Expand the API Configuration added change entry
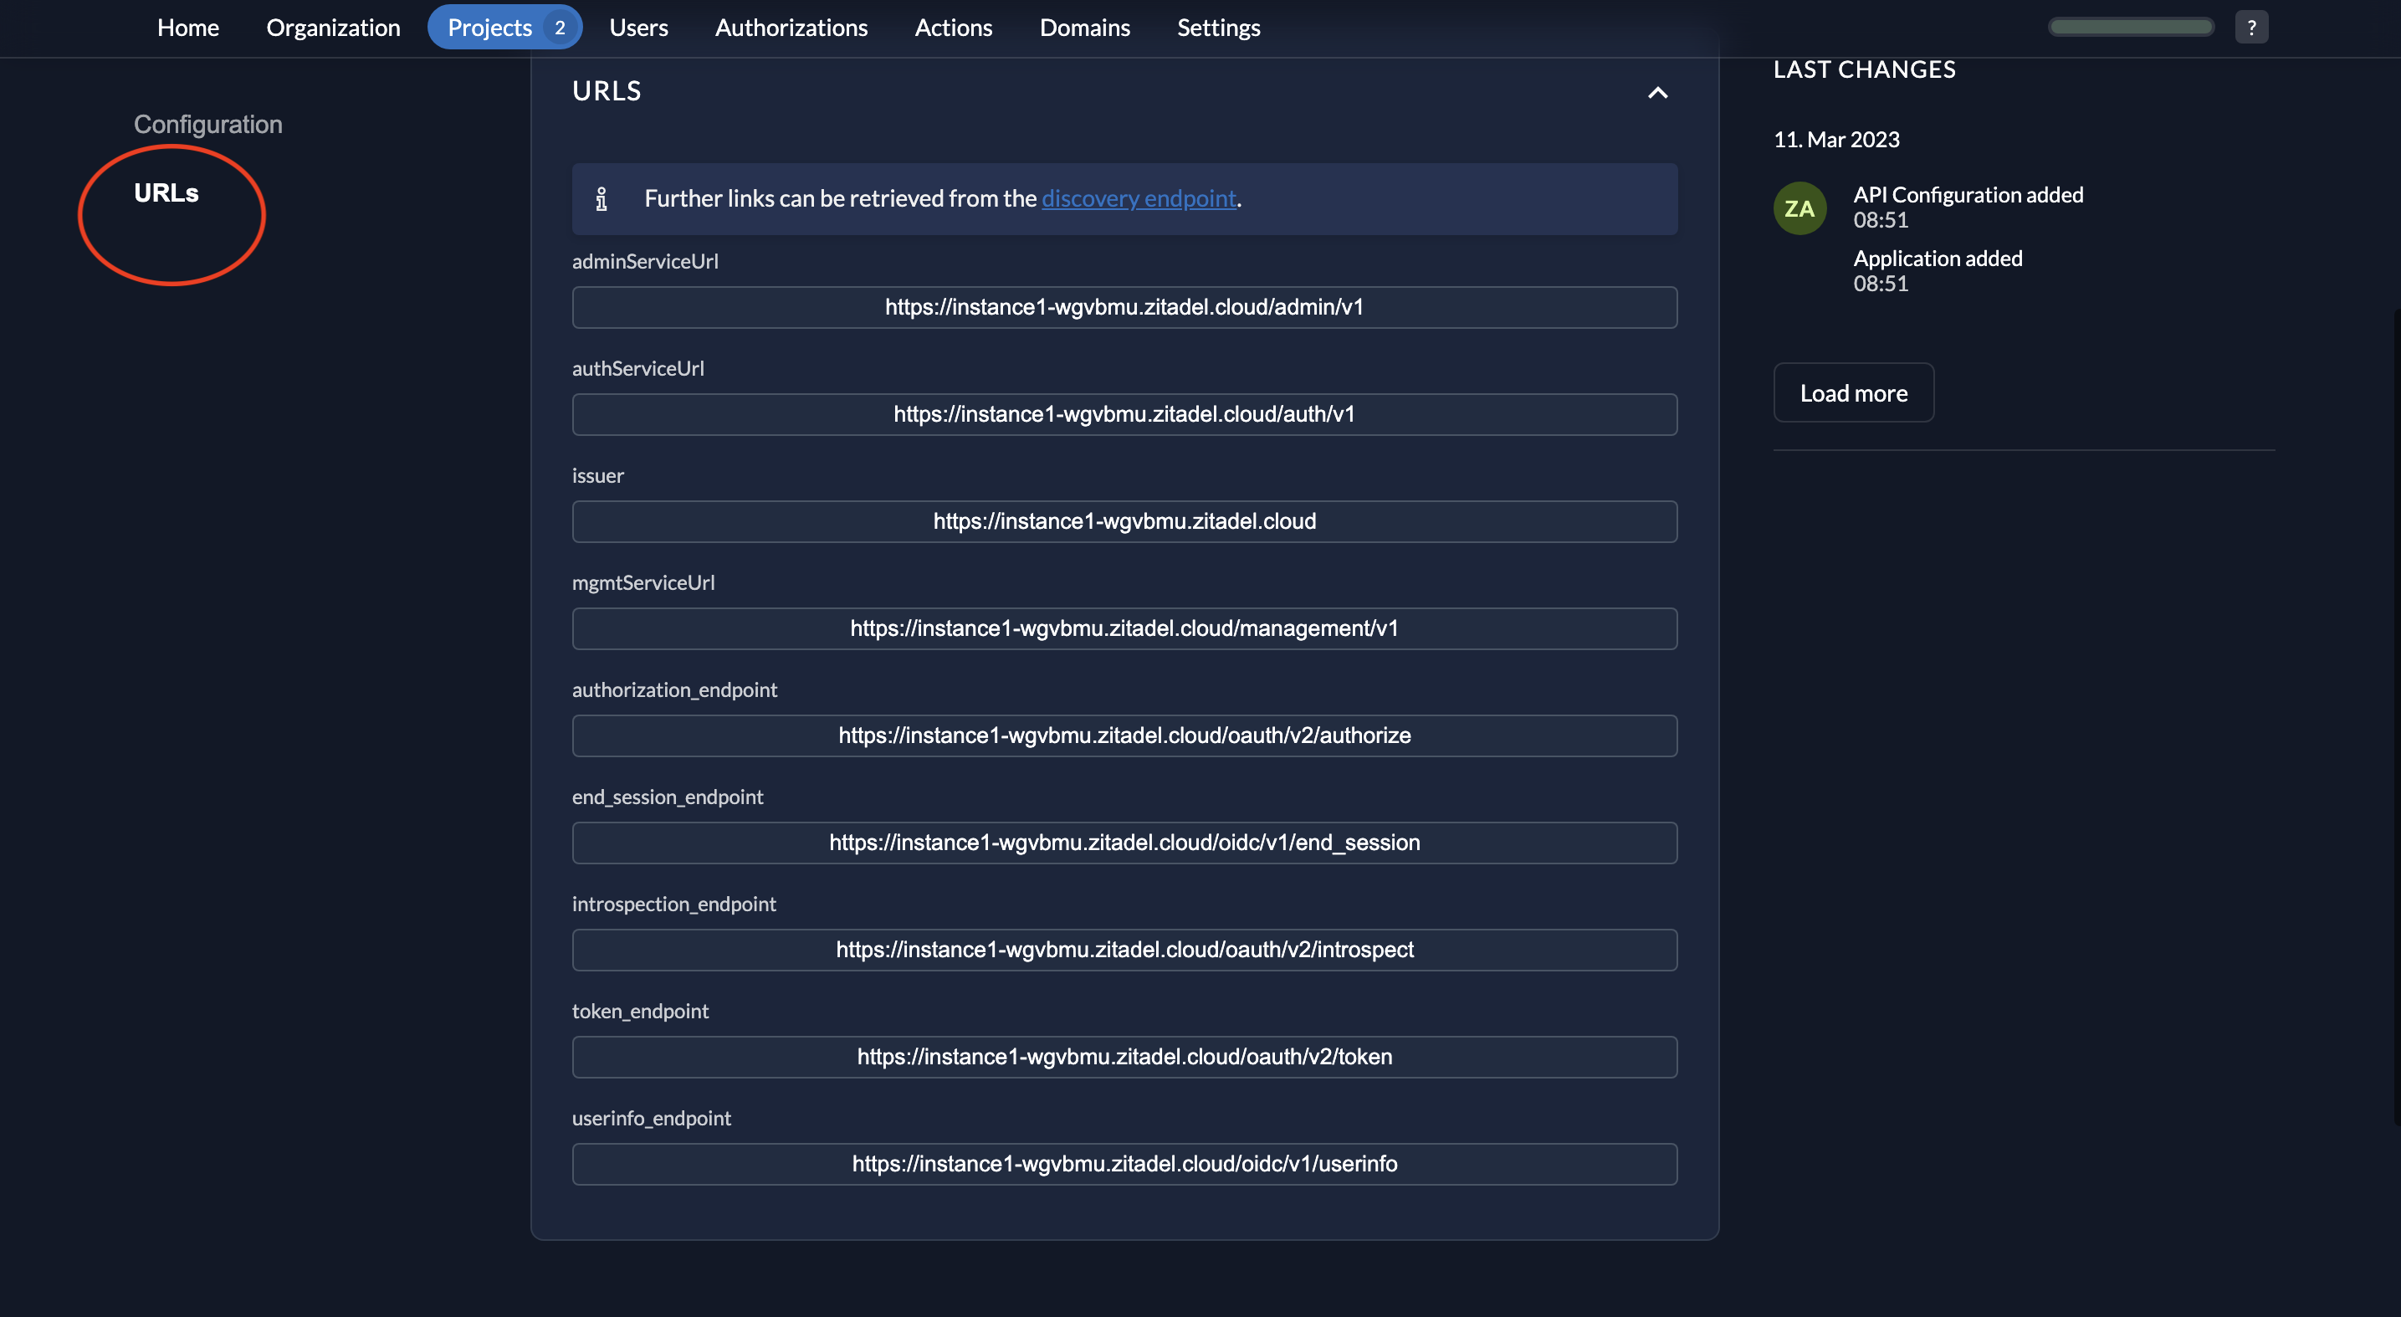This screenshot has width=2401, height=1317. pyautogui.click(x=1968, y=194)
